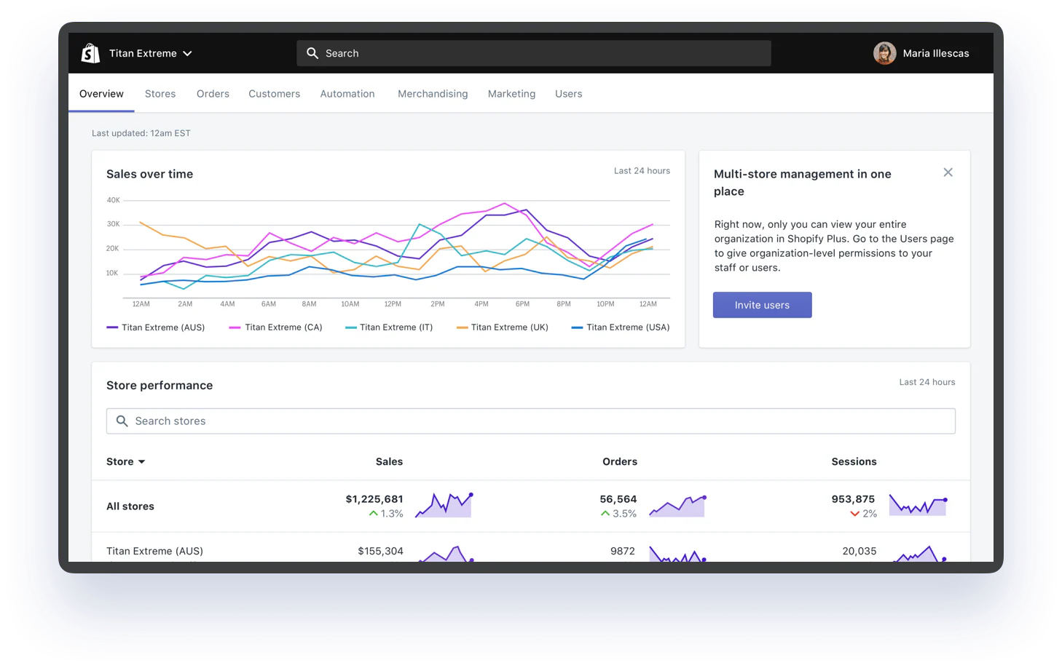Open Maria Illescas profile avatar
Screen dimensions: 1062x668
coord(884,53)
